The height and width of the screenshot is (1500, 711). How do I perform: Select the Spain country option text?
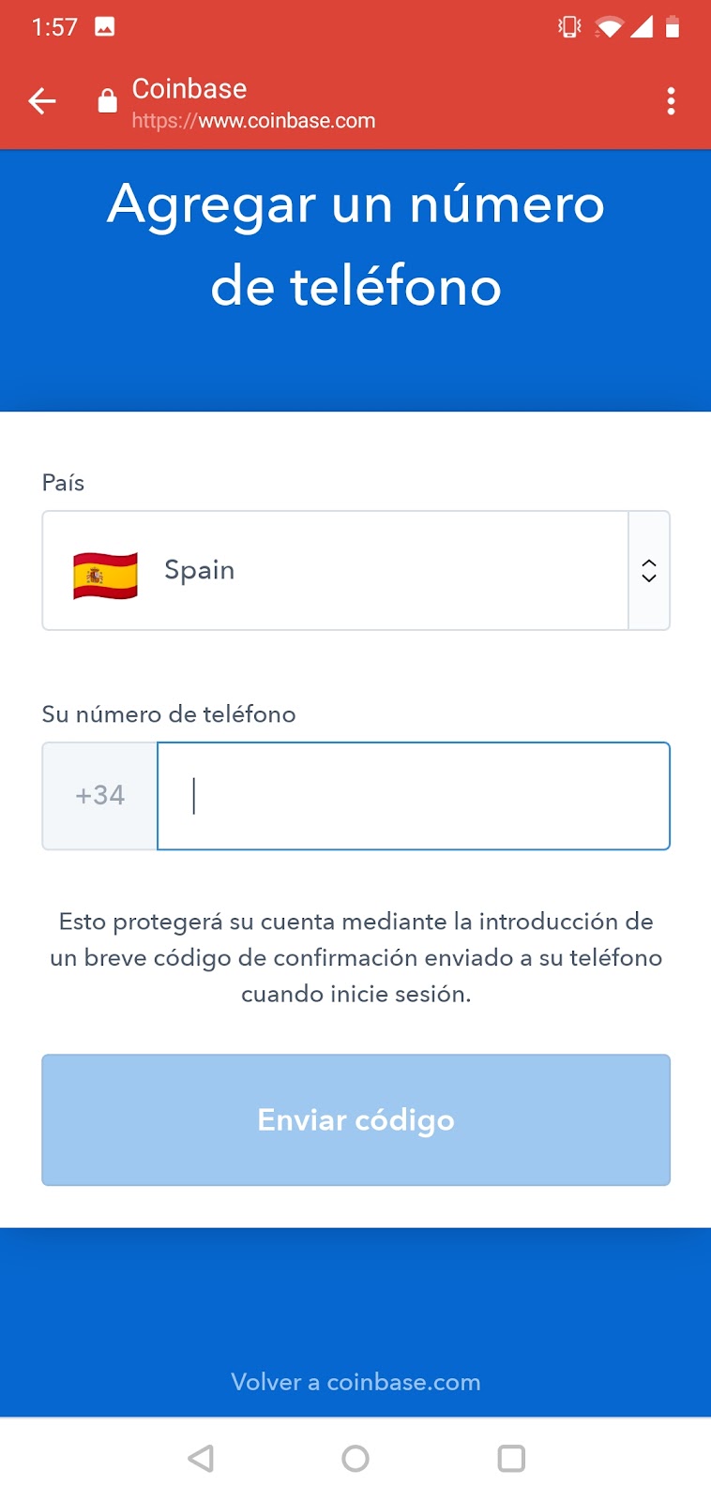point(199,570)
